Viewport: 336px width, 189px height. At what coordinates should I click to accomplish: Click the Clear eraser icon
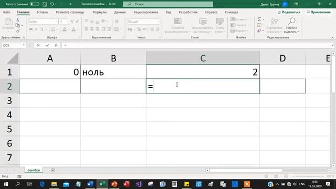point(259,31)
